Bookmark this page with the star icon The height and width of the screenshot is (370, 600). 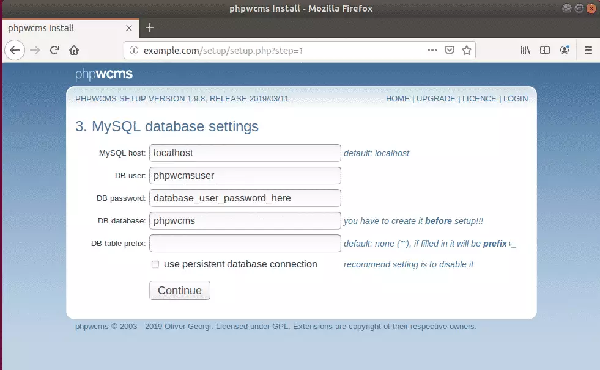point(467,50)
